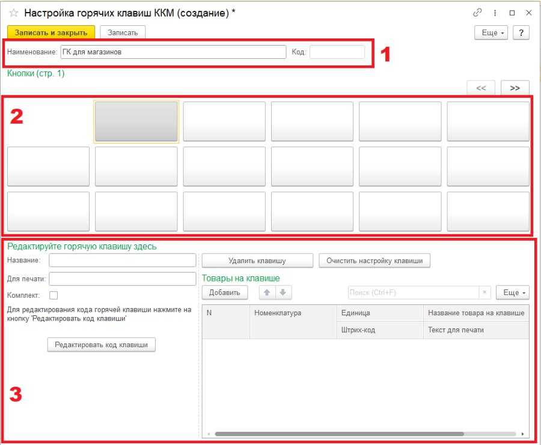541x445 pixels.
Task: Click the N column header
Action: coord(226,321)
